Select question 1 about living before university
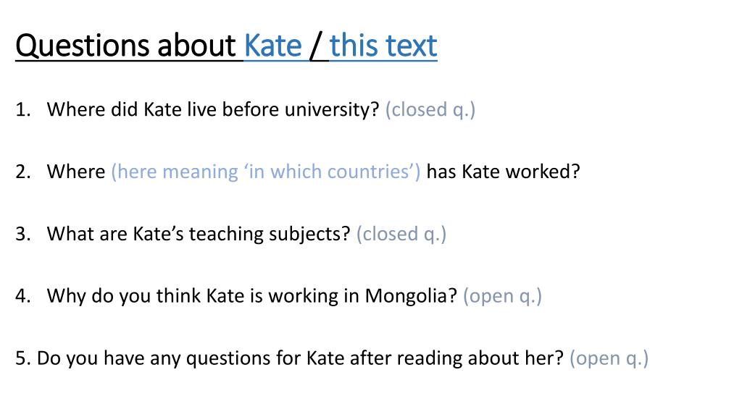This screenshot has height=417, width=742. (x=213, y=110)
